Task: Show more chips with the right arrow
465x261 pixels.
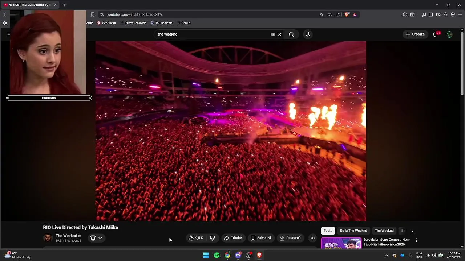Action: click(x=412, y=232)
